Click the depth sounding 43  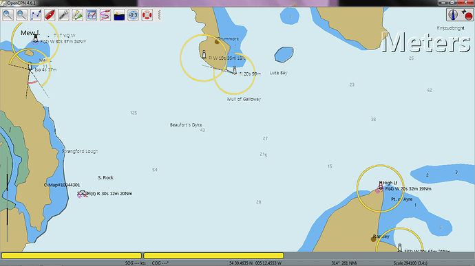click(x=202, y=131)
